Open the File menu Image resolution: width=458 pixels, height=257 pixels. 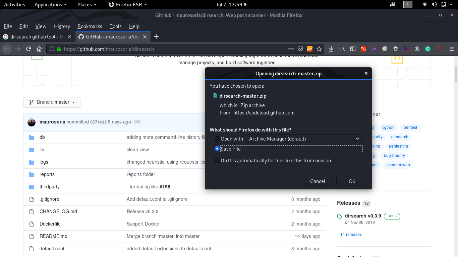(x=8, y=26)
